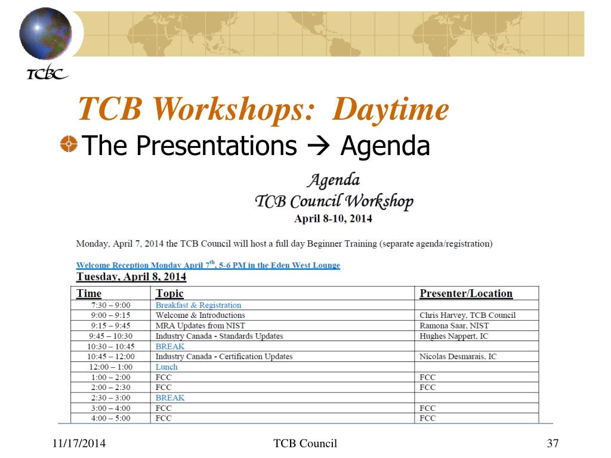Click the FCC topic in the 3:00 – 4:00 row

pos(163,408)
